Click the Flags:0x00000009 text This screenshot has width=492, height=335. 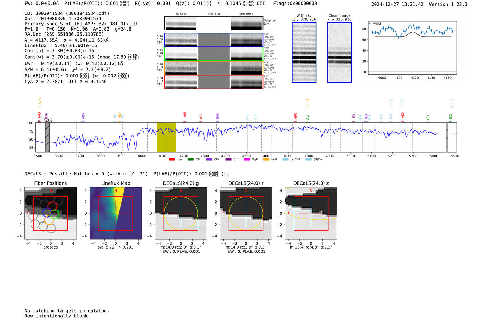pos(295,4)
